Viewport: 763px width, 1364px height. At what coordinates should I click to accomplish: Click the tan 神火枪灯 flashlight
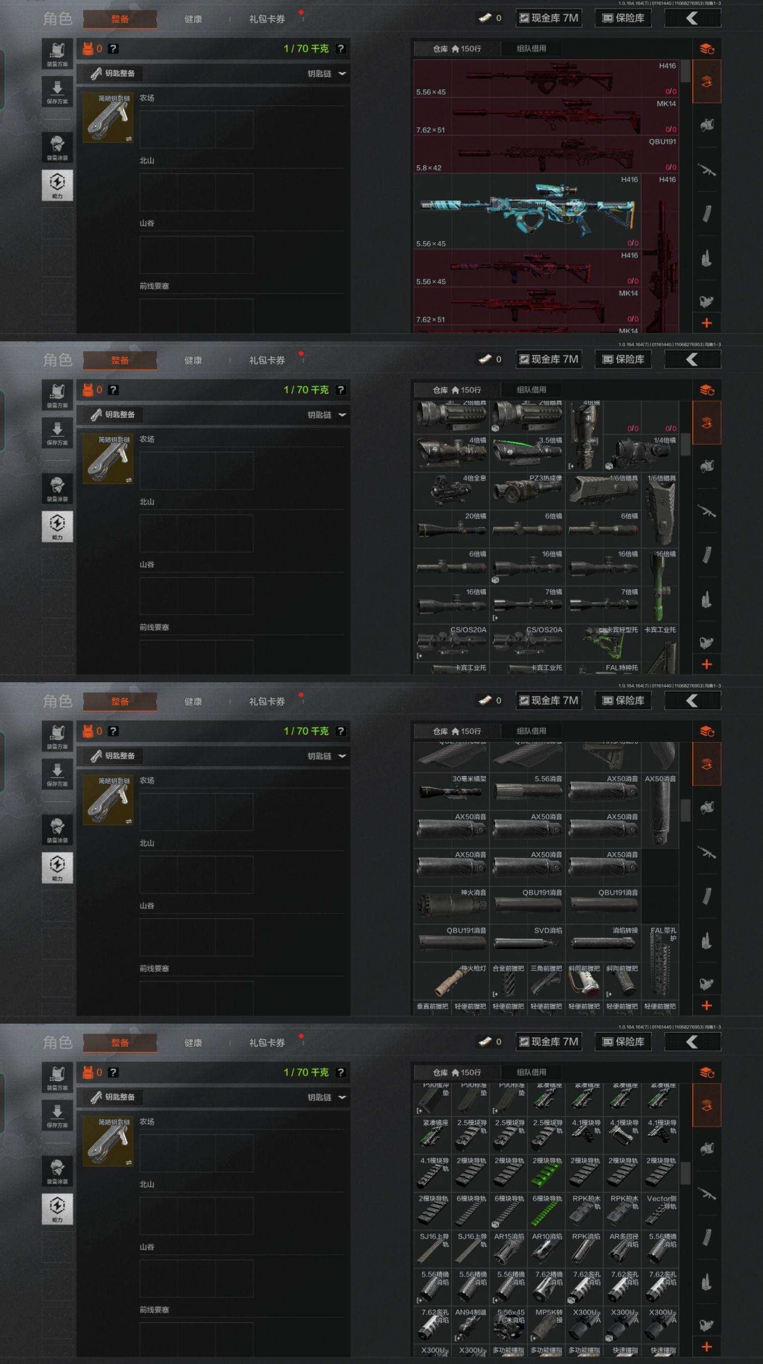click(x=451, y=981)
